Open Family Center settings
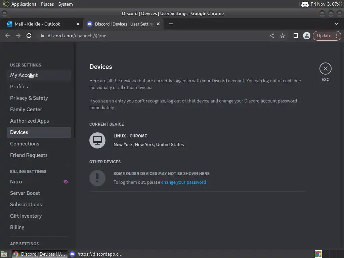This screenshot has height=258, width=344. tap(39, 110)
